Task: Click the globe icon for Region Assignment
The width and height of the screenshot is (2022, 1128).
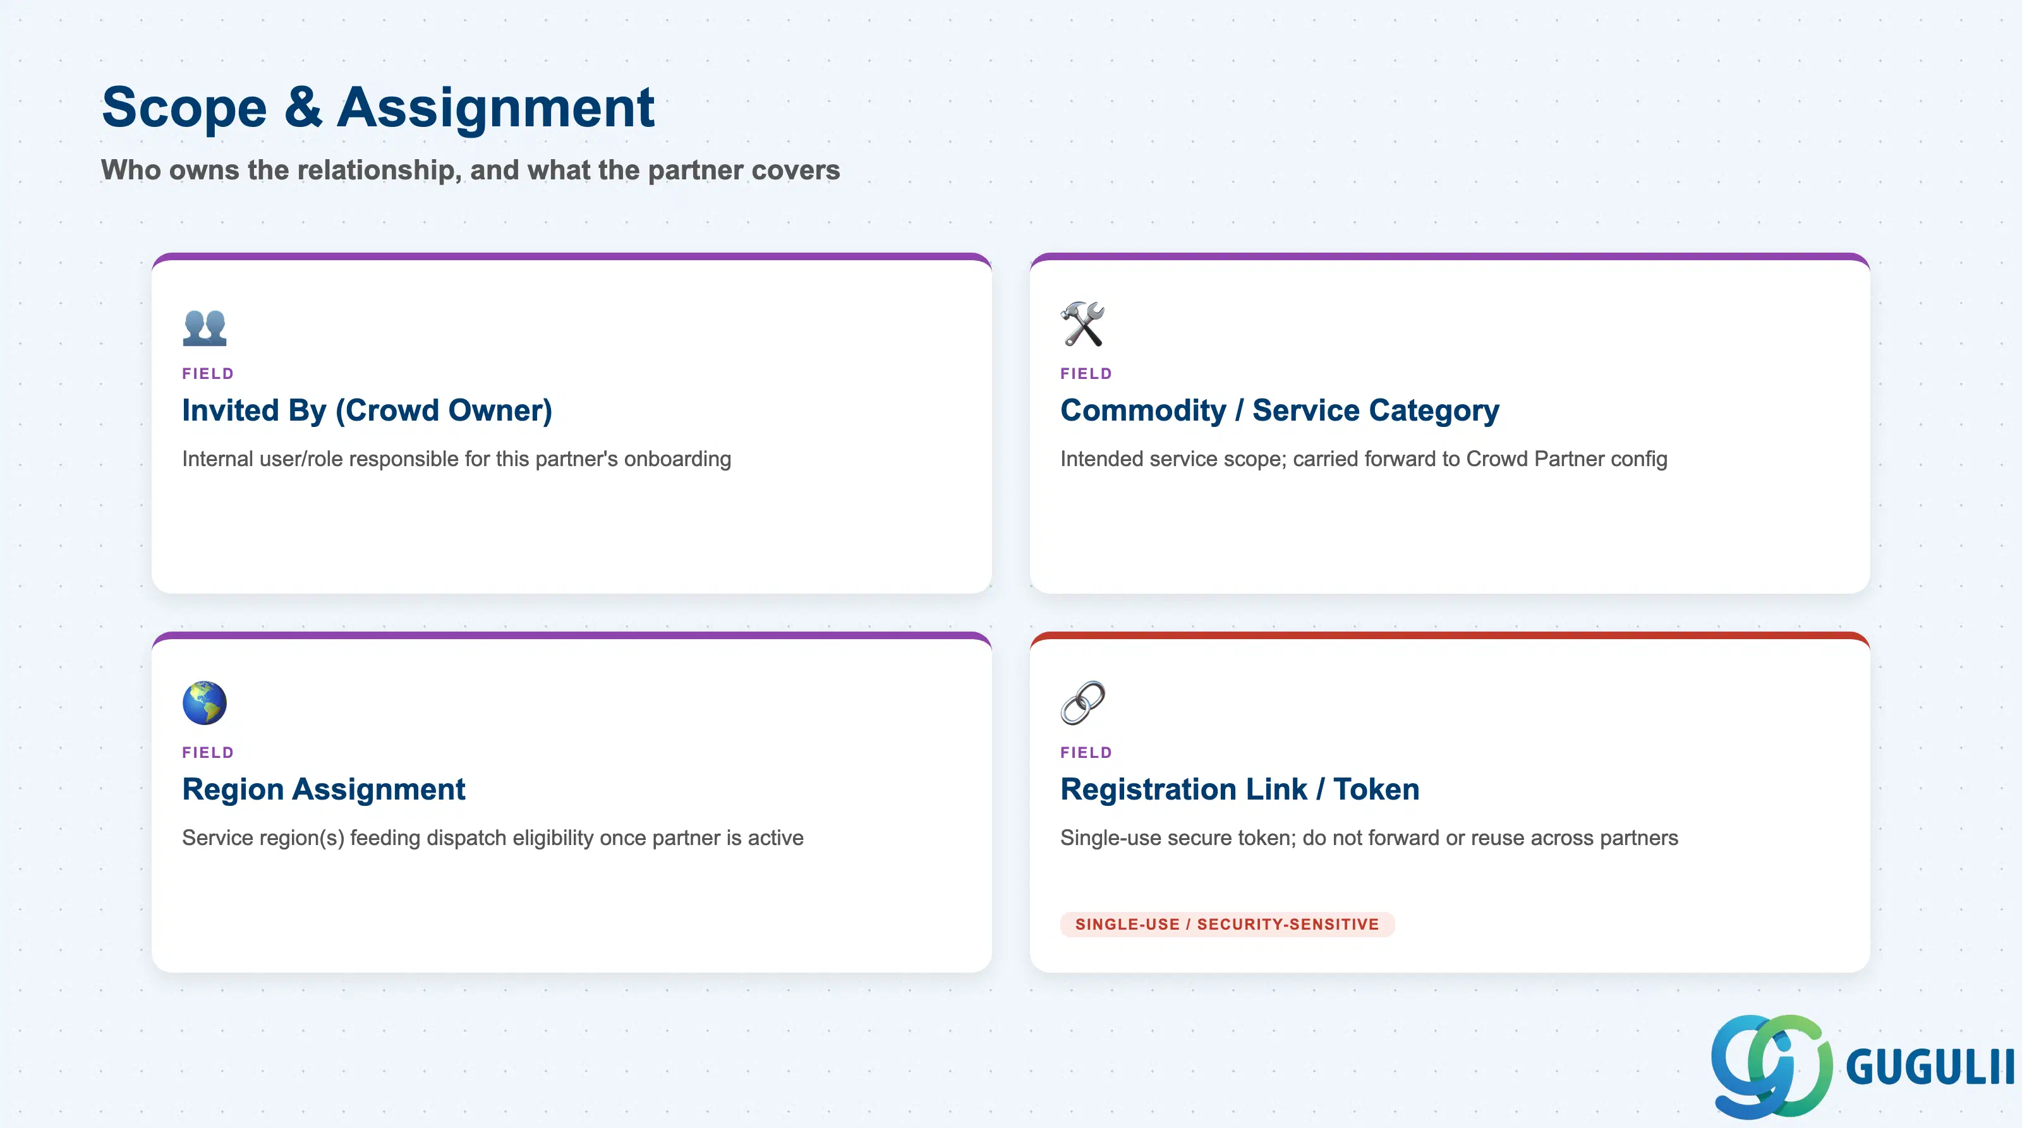Action: (x=204, y=702)
